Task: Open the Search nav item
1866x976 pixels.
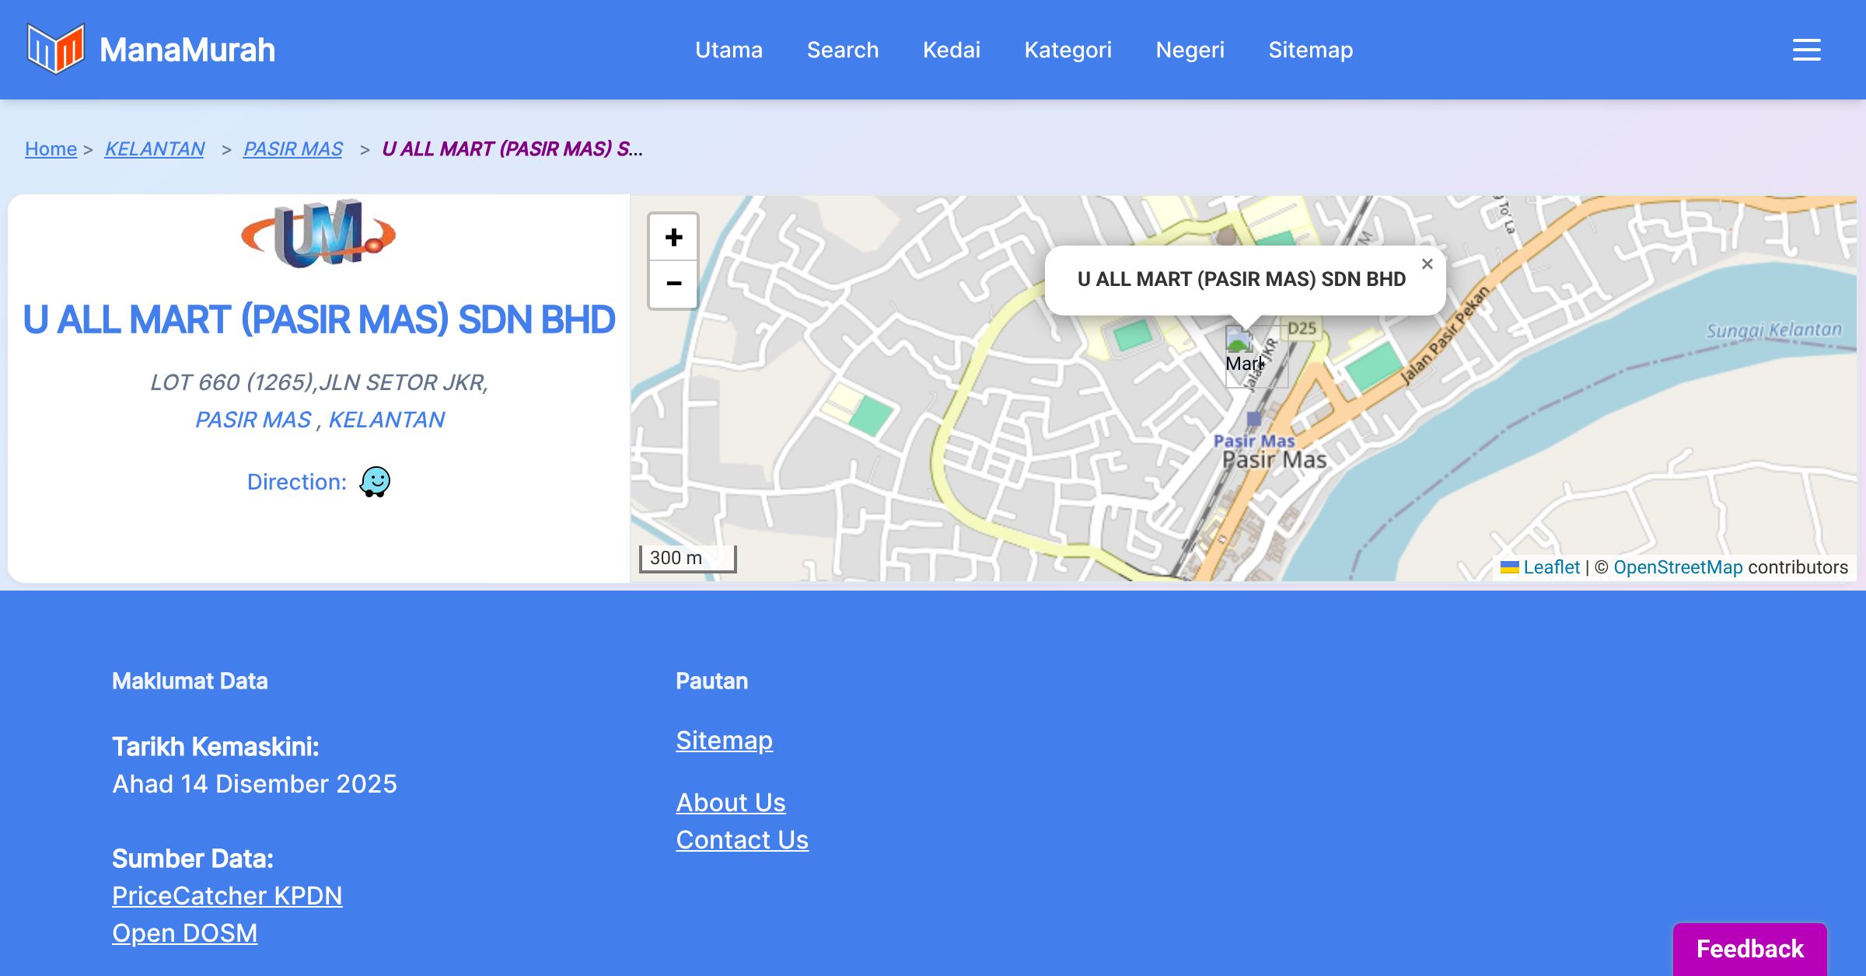Action: coord(842,50)
